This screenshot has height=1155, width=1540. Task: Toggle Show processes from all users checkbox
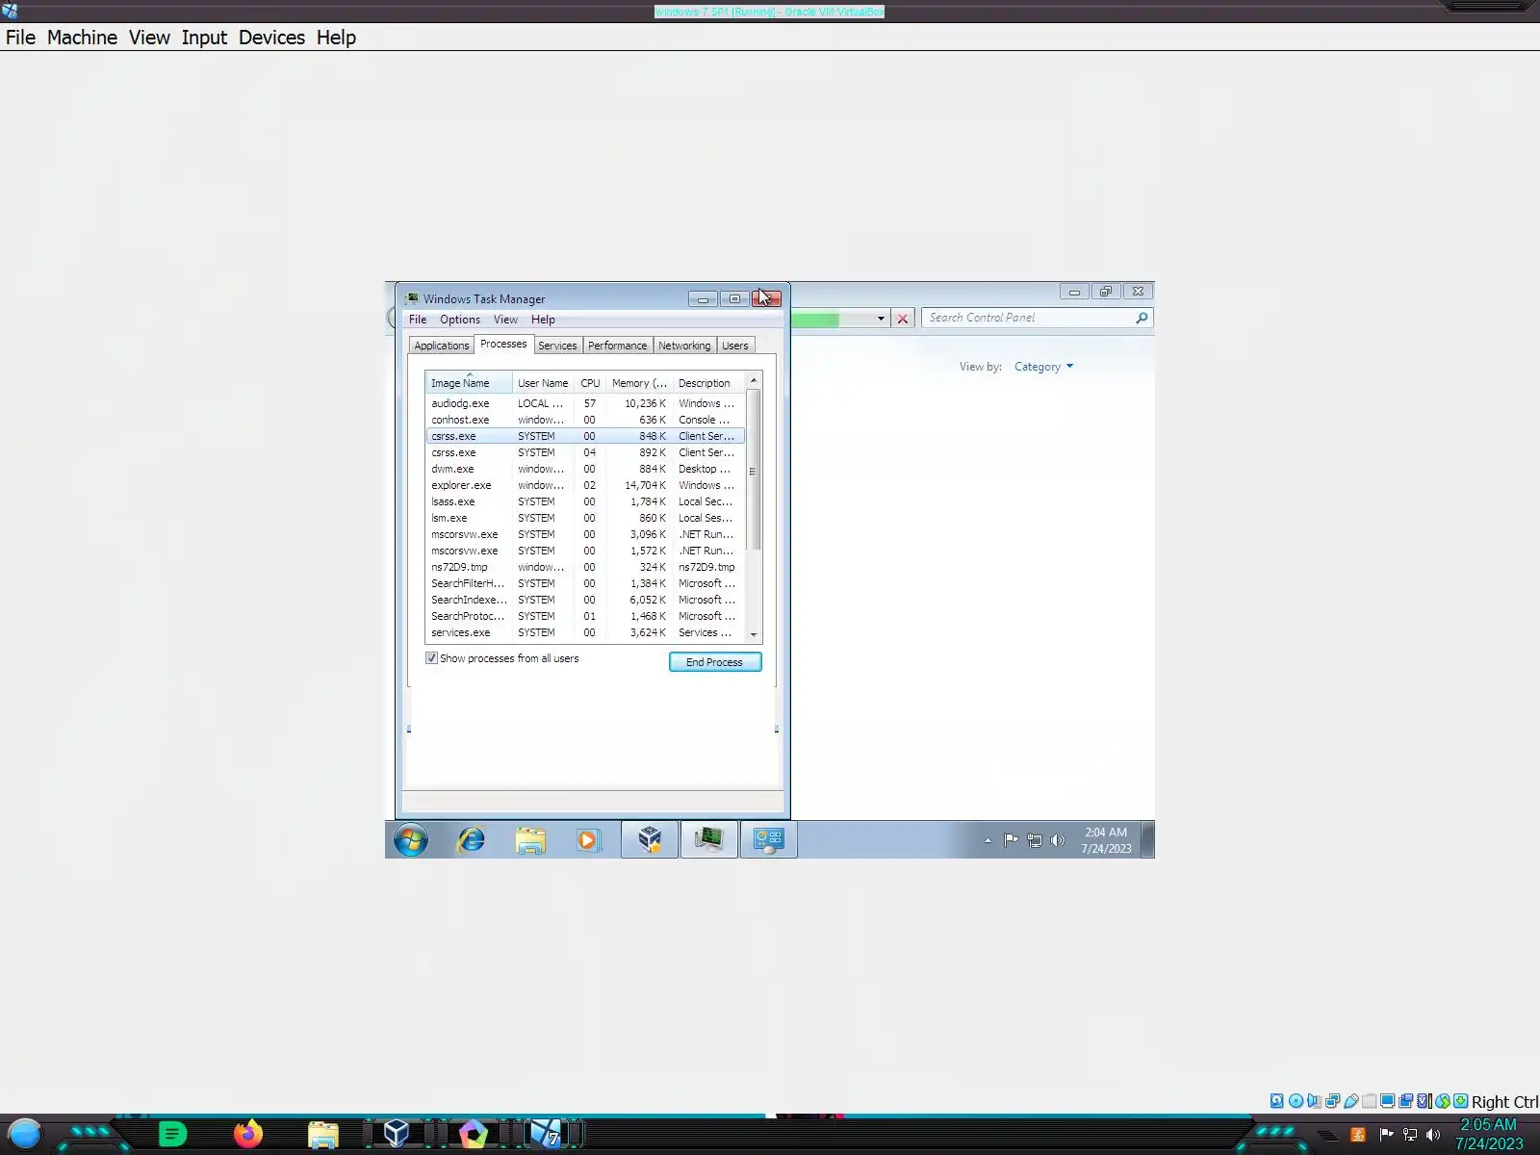click(432, 658)
